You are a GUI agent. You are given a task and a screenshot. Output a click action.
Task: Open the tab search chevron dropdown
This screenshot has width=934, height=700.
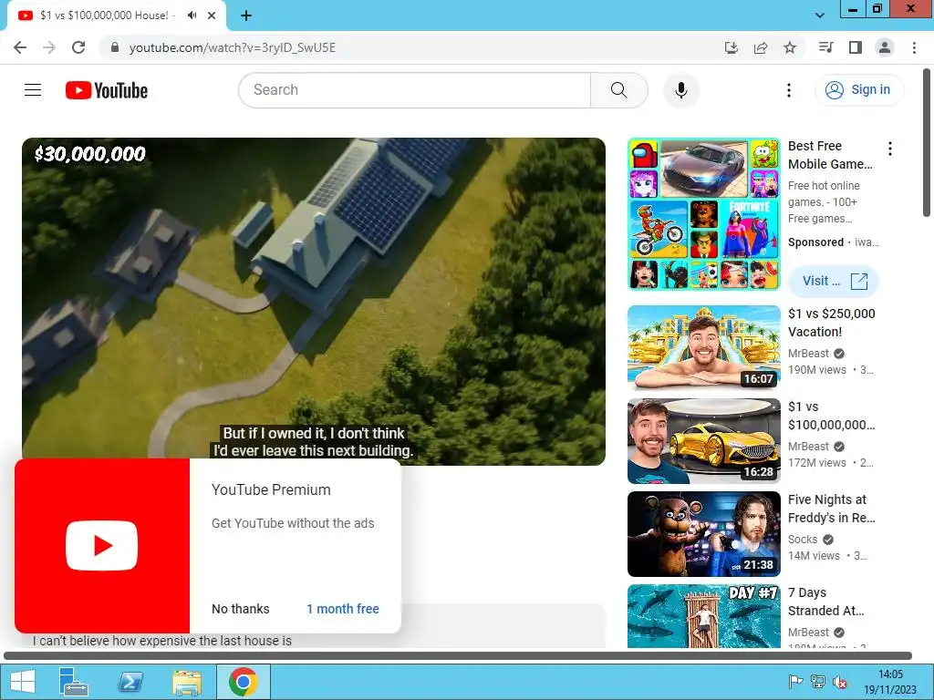[x=820, y=15]
